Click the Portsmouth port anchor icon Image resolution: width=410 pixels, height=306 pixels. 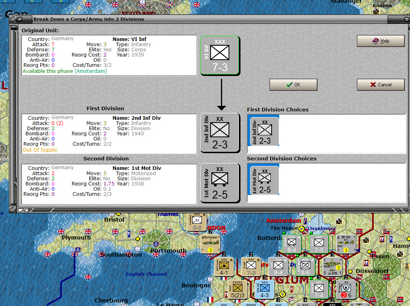pyautogui.click(x=156, y=244)
